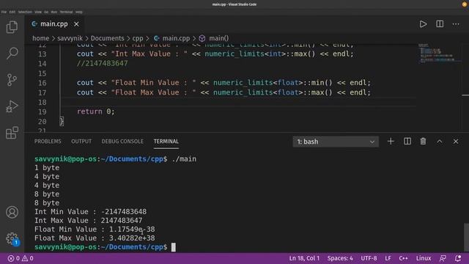
Task: Open the Extensions view
Action: [12, 133]
